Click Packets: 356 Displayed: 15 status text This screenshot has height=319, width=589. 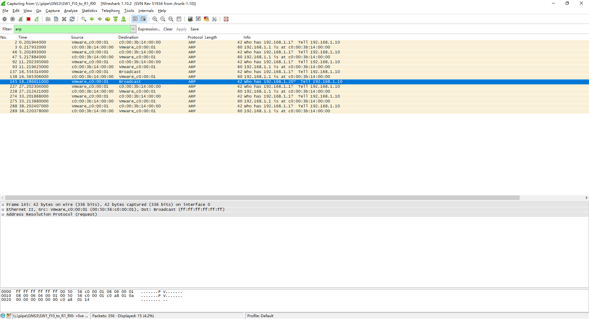point(123,316)
